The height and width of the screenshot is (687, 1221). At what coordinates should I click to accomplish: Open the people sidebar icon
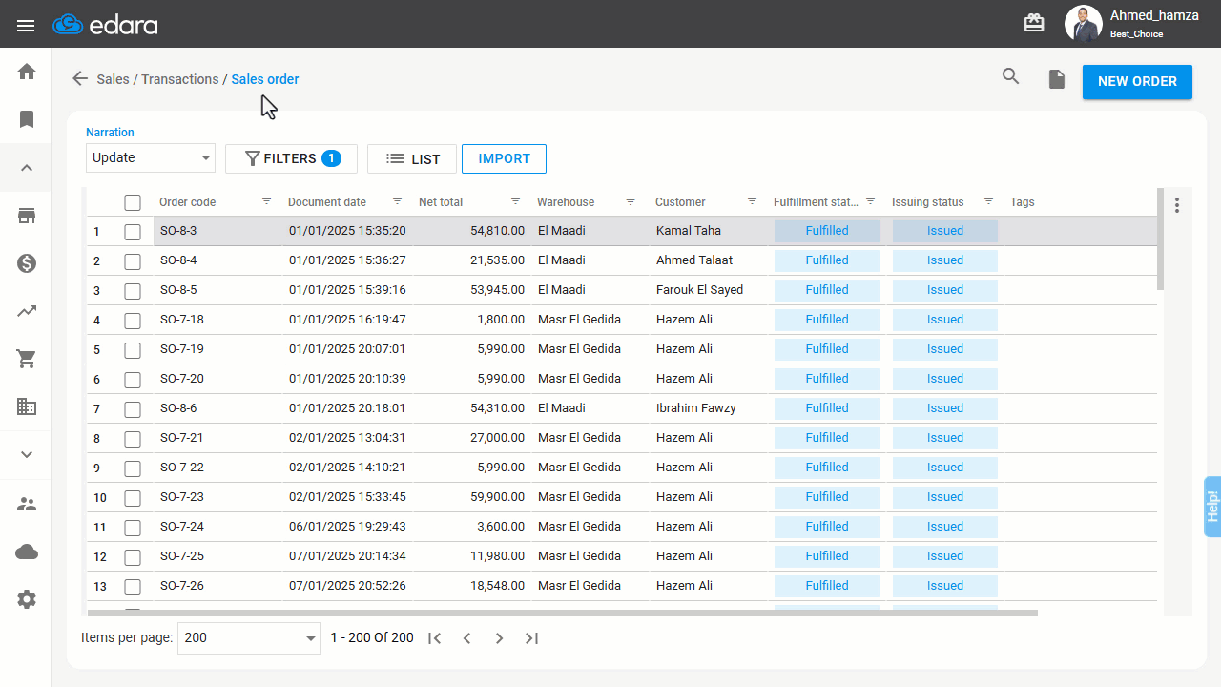coord(27,504)
